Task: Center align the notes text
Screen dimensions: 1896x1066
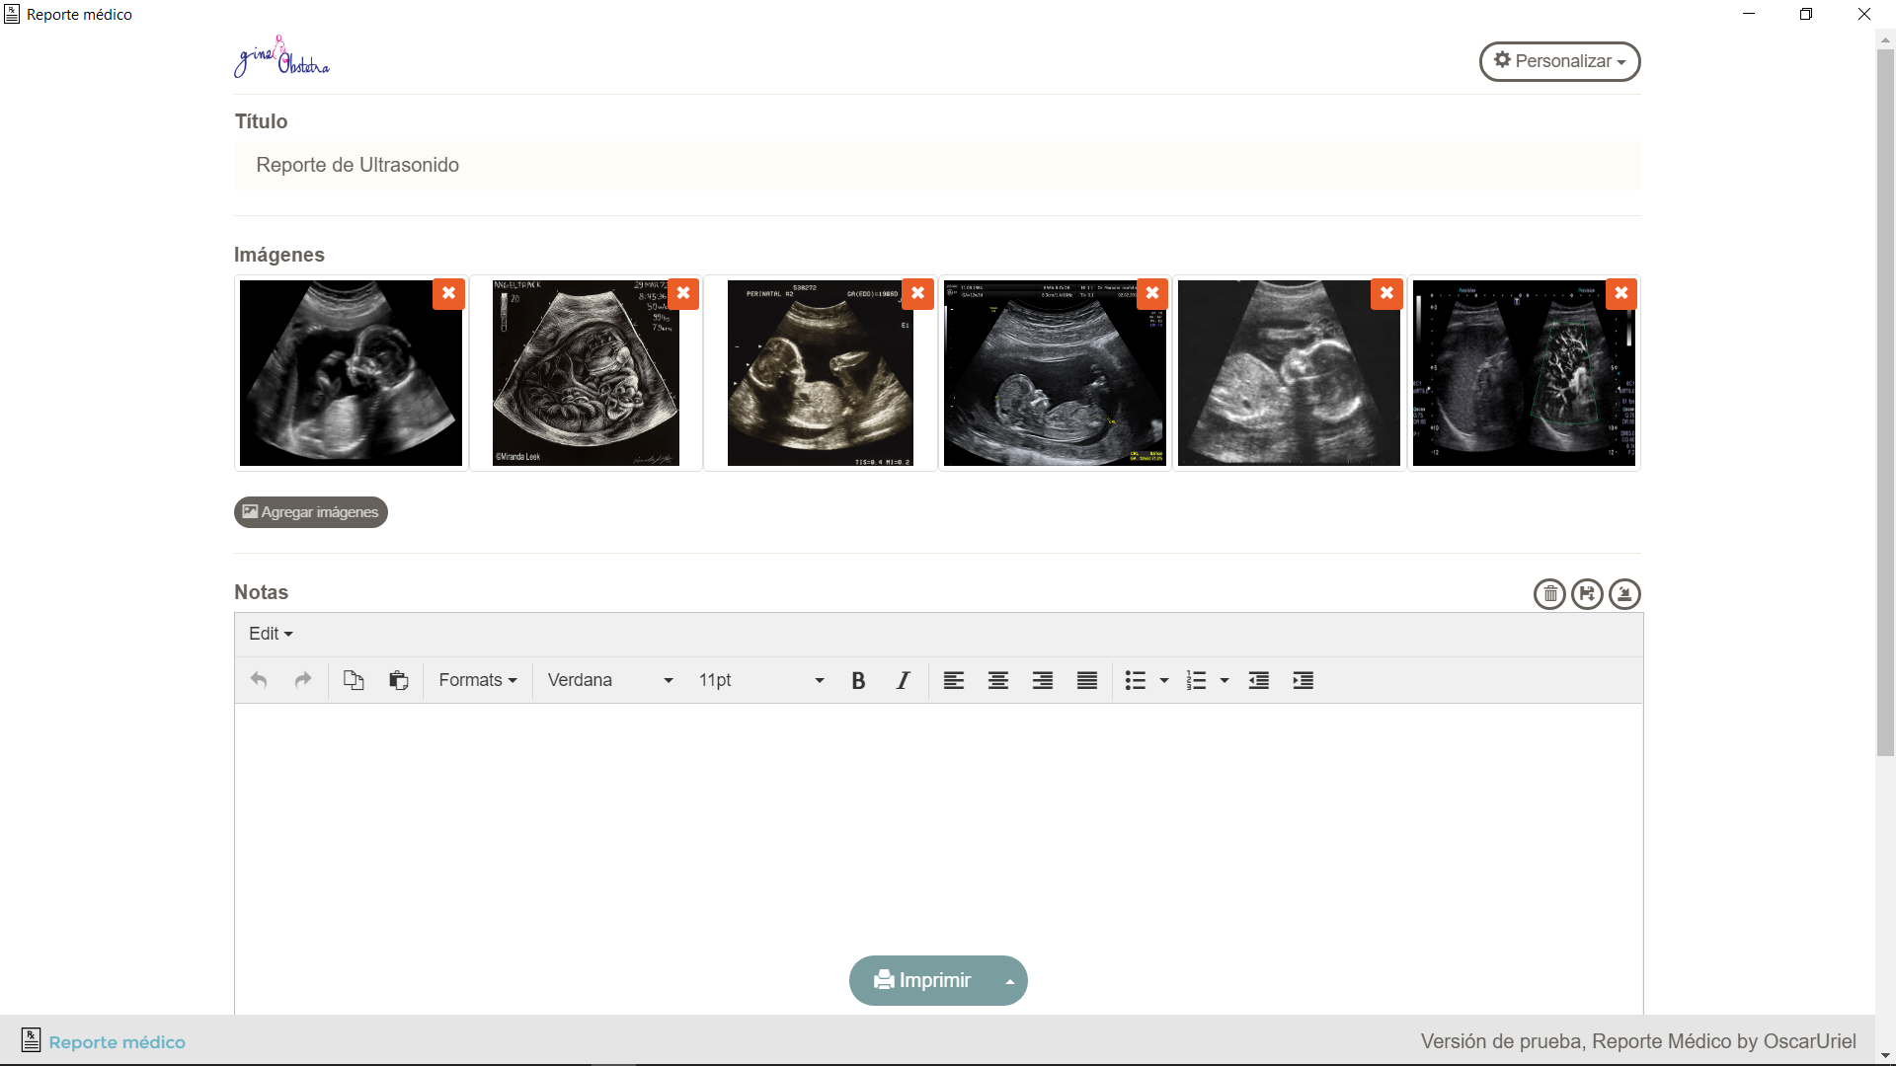Action: 997,680
